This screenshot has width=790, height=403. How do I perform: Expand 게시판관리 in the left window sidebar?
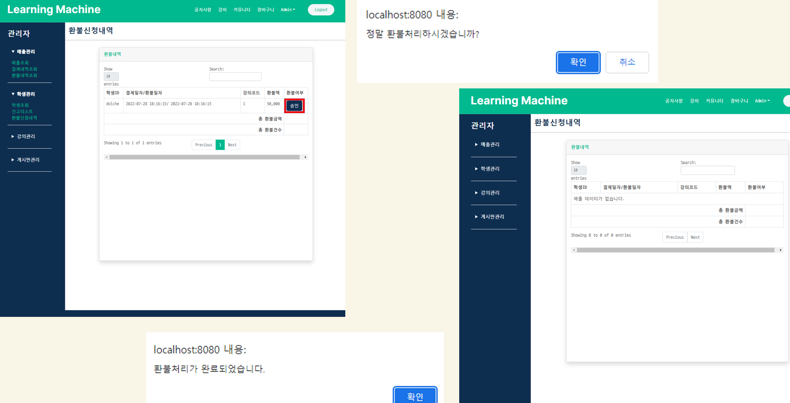click(25, 160)
